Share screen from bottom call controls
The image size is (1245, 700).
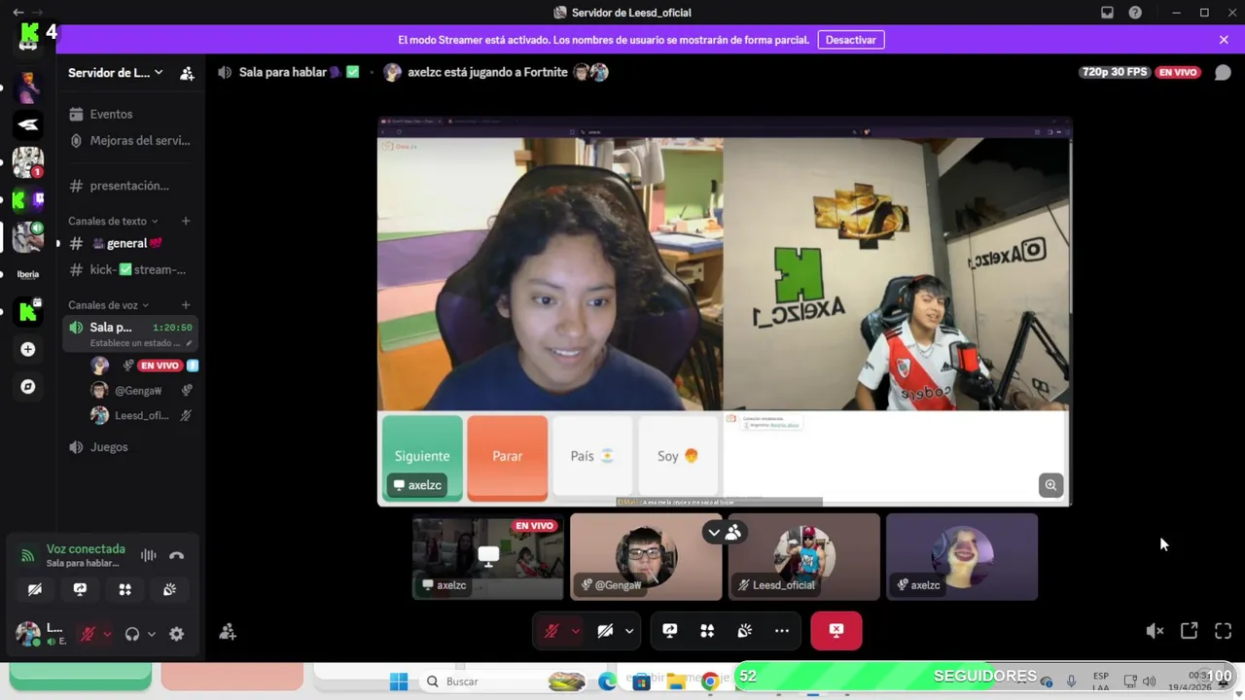tap(669, 631)
